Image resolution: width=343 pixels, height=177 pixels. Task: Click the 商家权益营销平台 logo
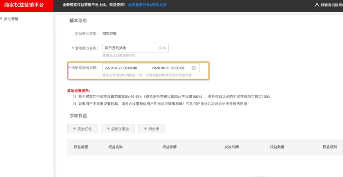(24, 5)
